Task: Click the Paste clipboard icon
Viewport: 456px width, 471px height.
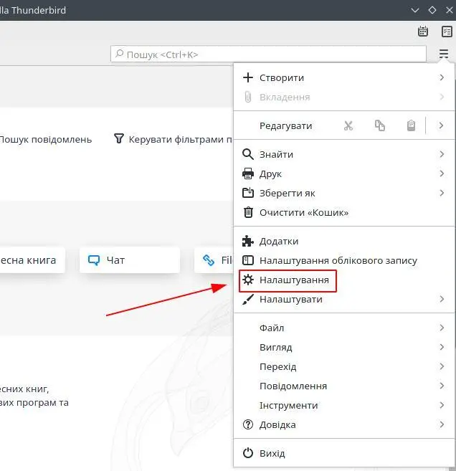Action: coord(411,125)
